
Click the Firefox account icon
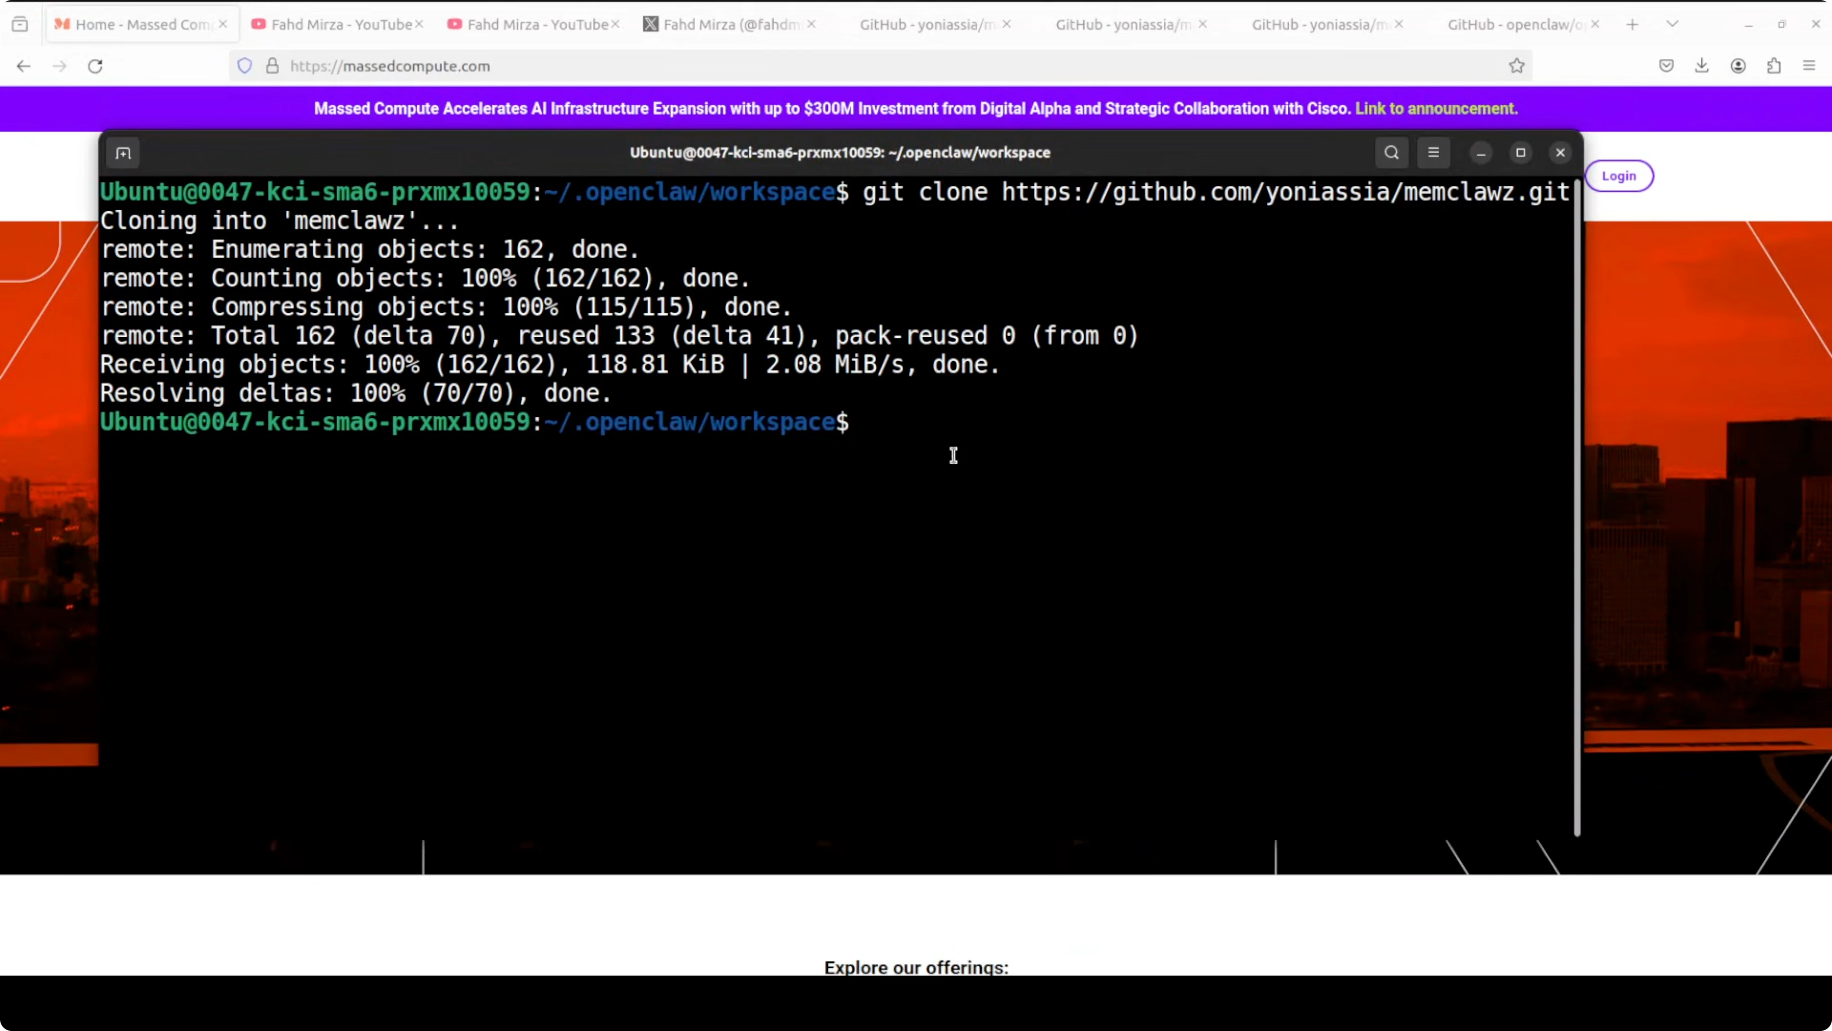[x=1737, y=66]
